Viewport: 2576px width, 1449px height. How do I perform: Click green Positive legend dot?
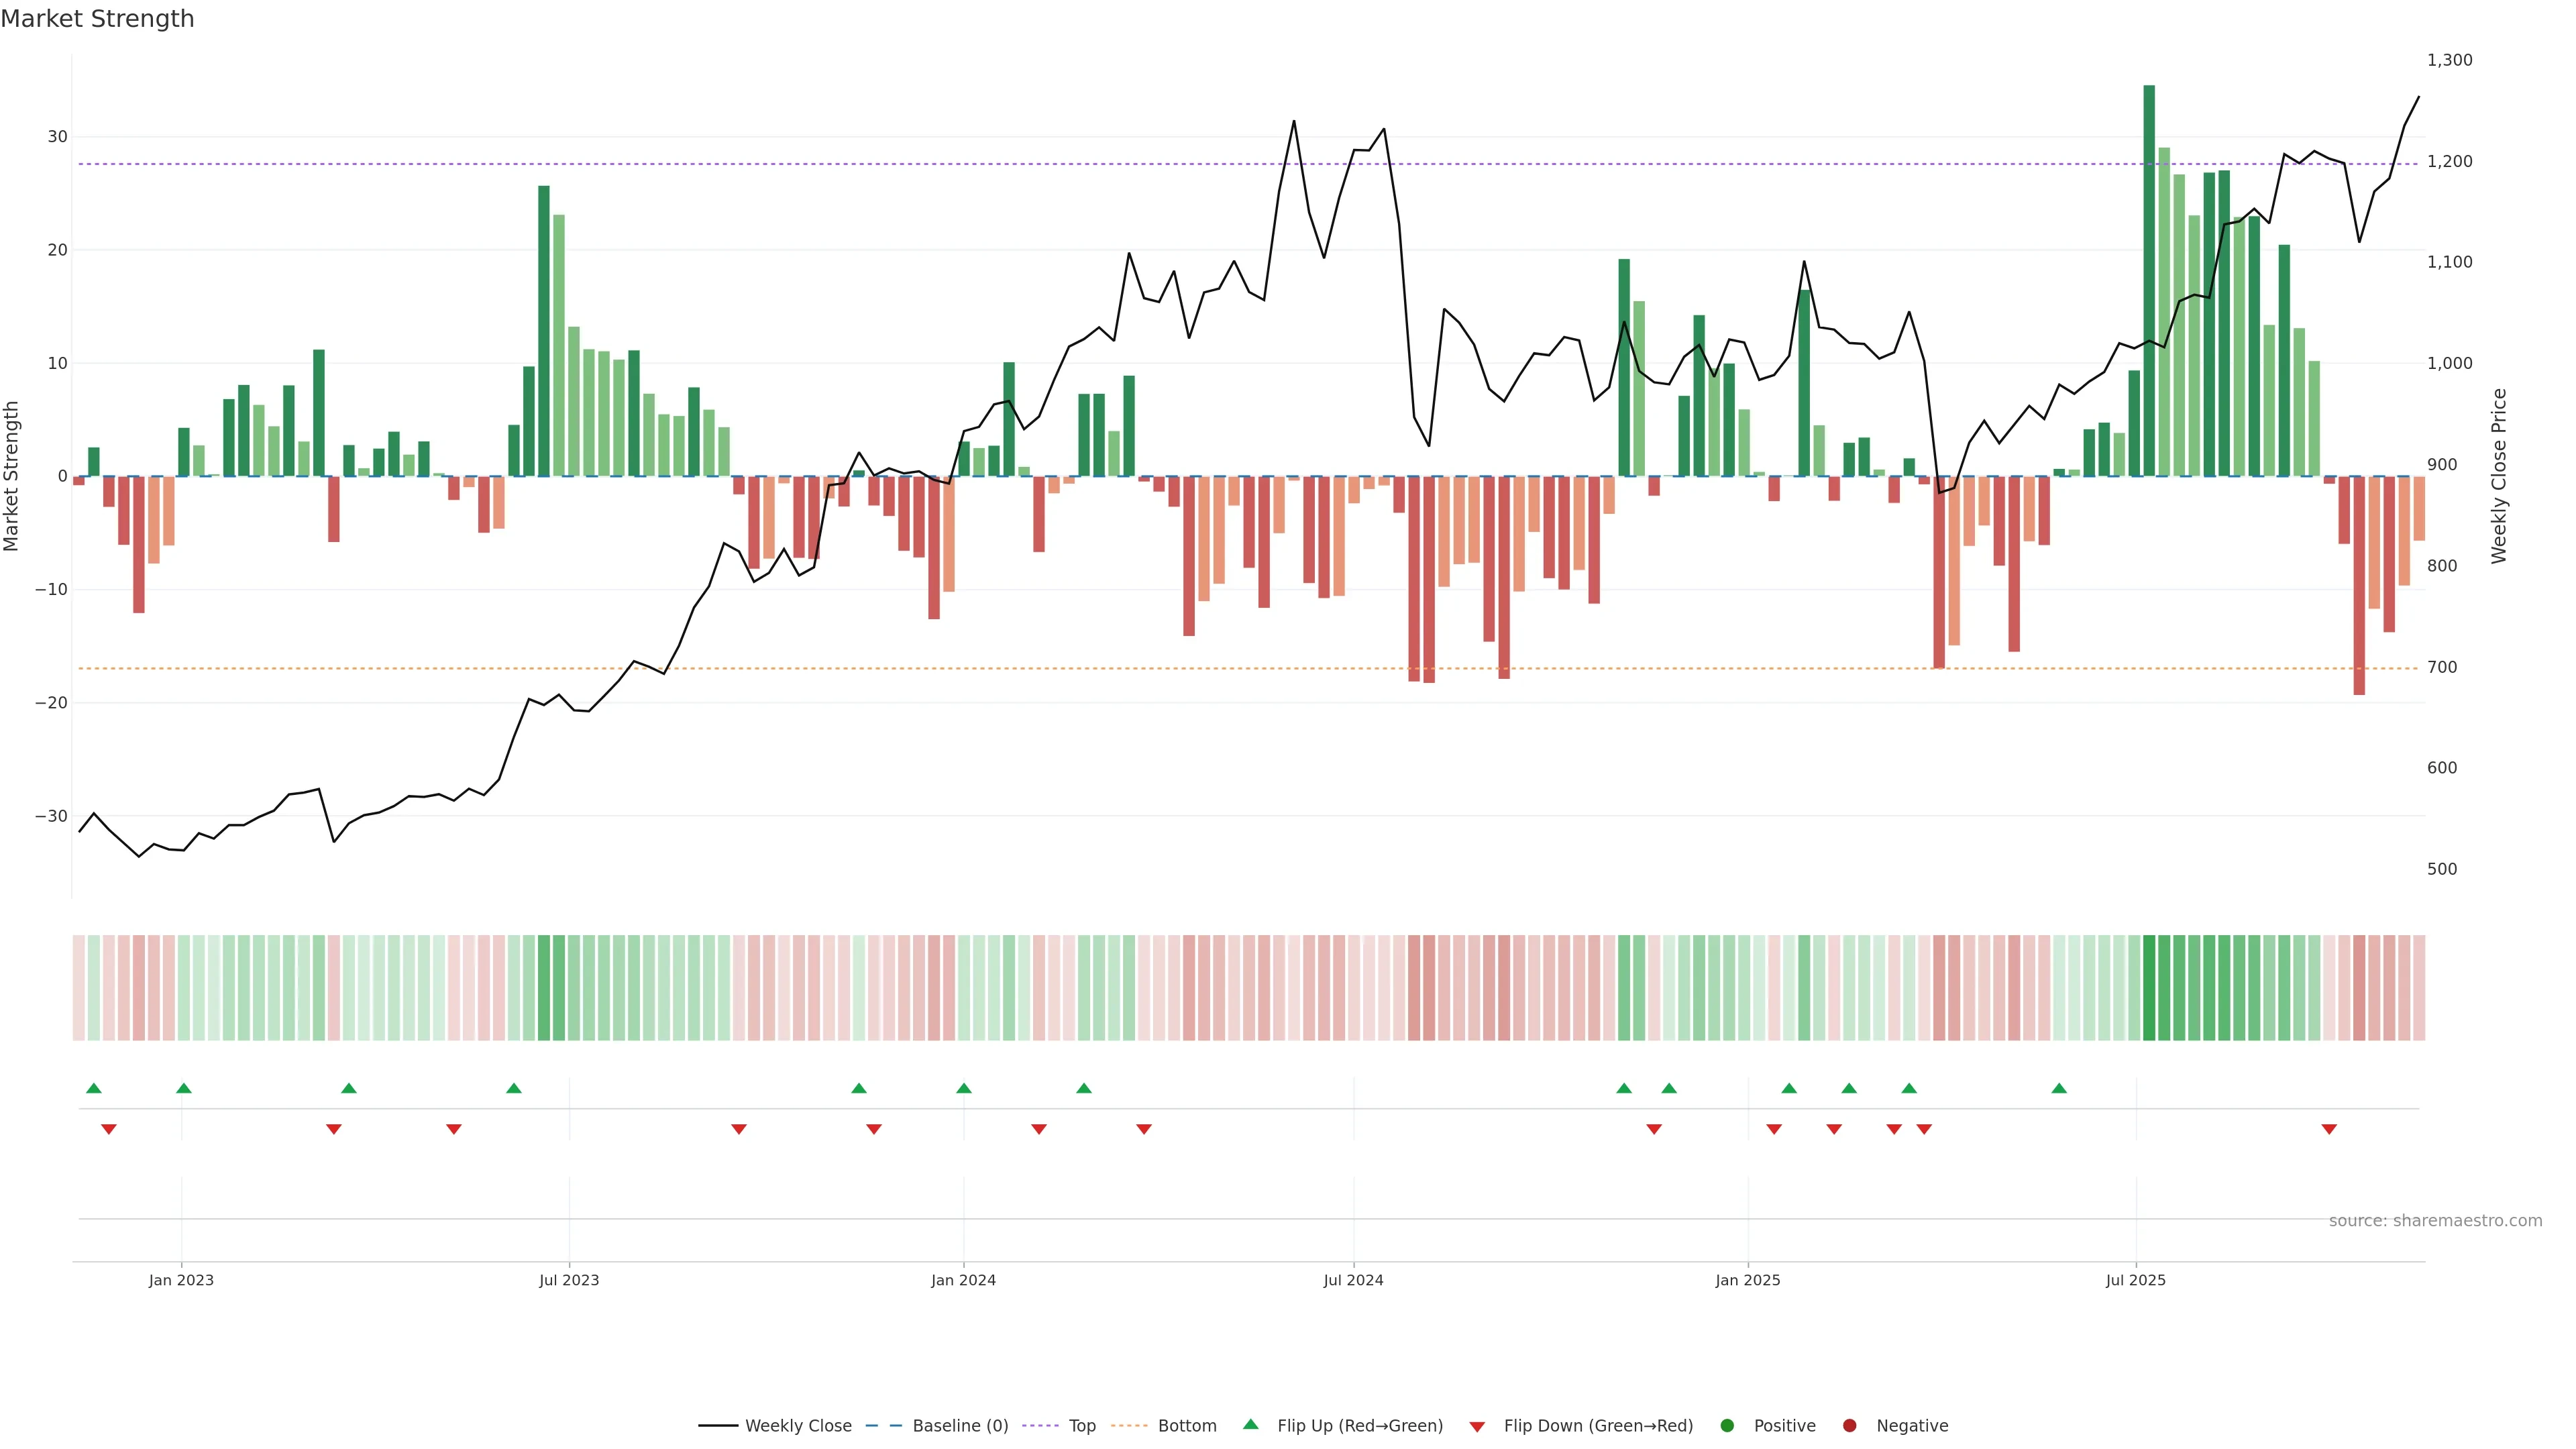coord(1727,1426)
